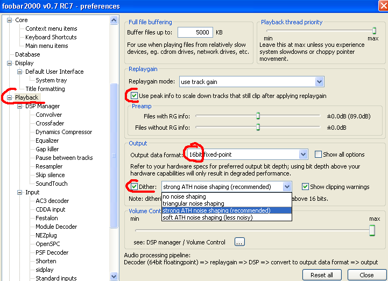Choose no noise shaping option
Viewport: 388px width, 281px height.
click(227, 196)
